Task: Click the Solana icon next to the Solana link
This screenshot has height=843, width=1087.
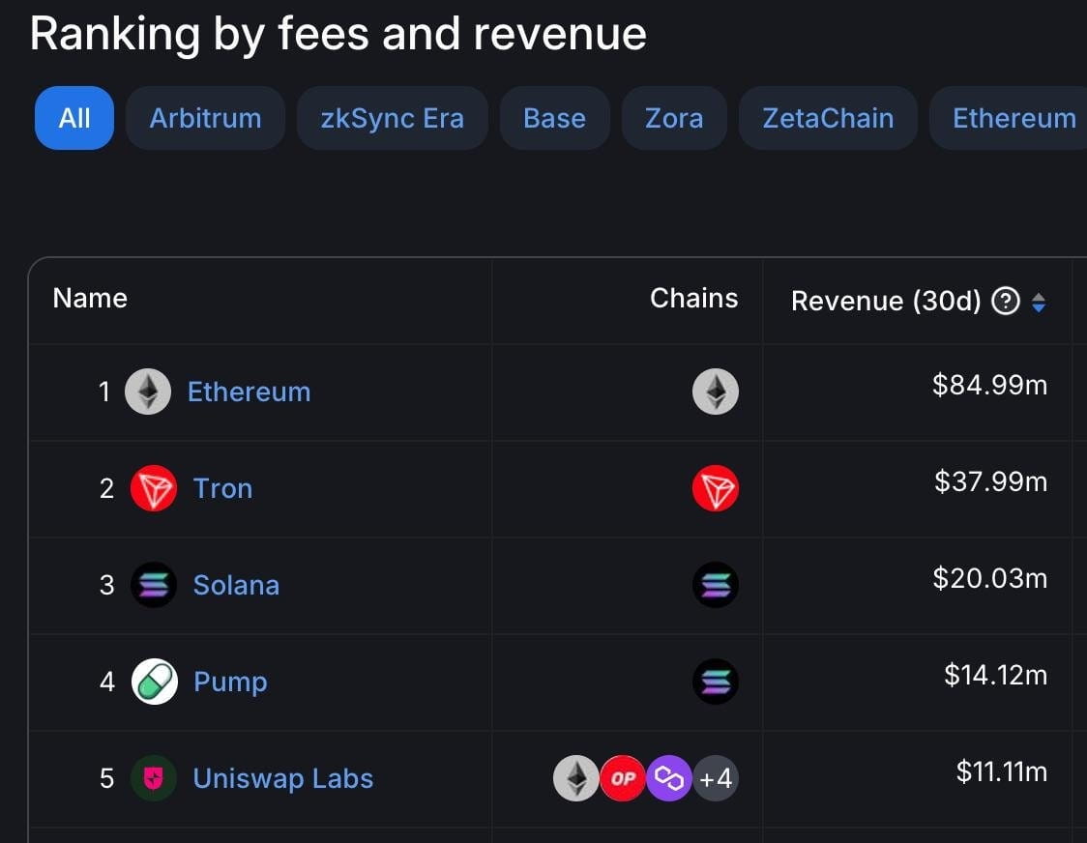Action: 153,585
